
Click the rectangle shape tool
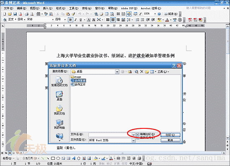[x=53, y=158]
